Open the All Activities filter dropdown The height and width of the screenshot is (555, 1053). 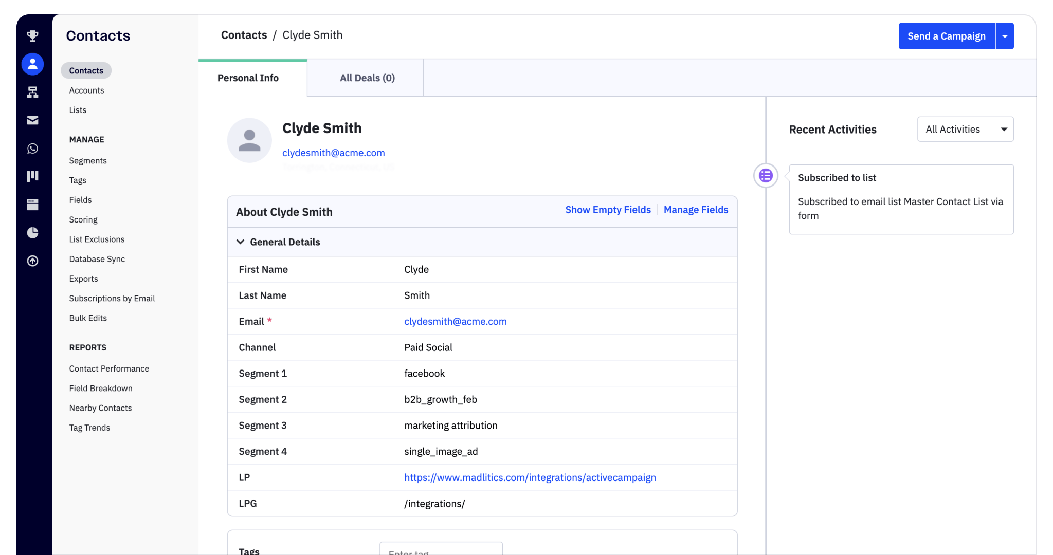965,129
